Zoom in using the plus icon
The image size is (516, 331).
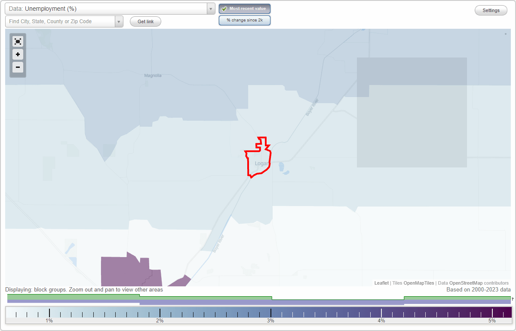pos(18,55)
